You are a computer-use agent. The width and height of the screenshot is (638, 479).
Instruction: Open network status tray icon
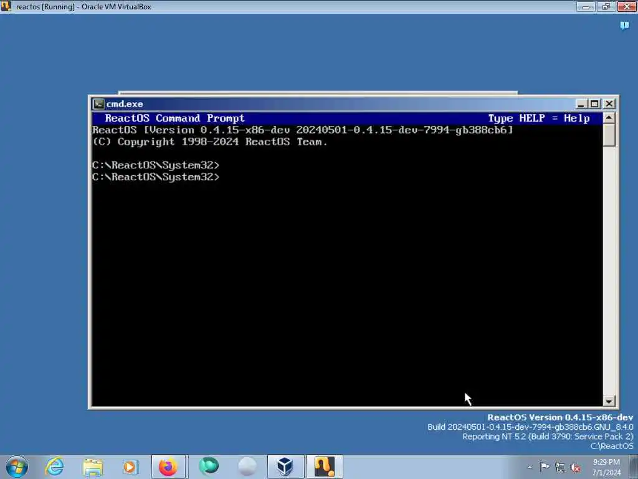click(x=560, y=468)
